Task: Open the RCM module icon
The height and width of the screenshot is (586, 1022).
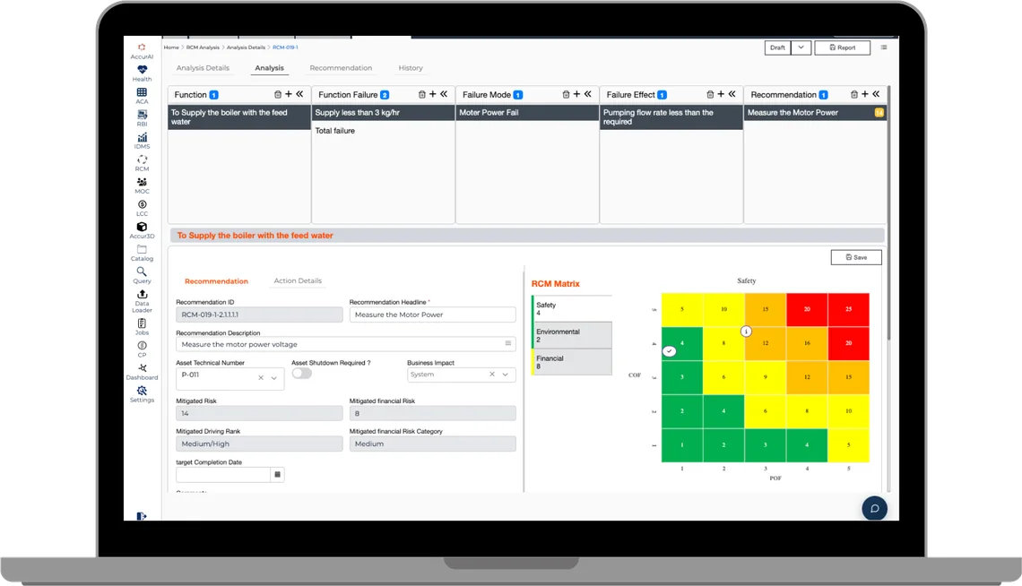Action: point(142,159)
